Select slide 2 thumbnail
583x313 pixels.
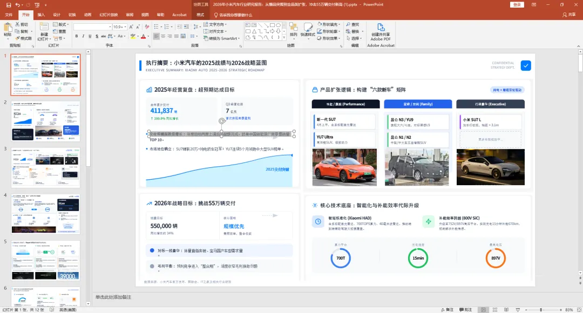pos(45,121)
